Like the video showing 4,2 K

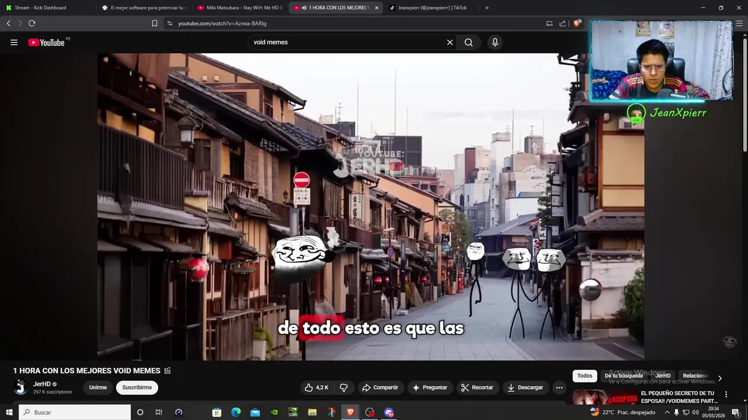[316, 387]
